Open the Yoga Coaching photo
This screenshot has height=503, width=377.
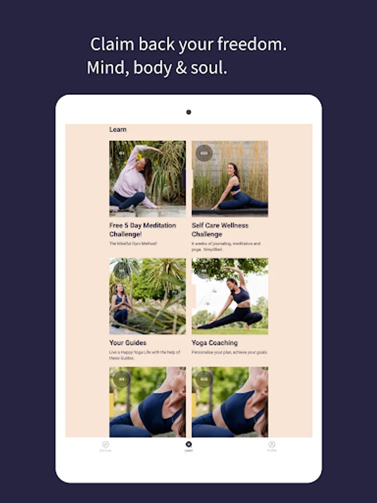(230, 296)
